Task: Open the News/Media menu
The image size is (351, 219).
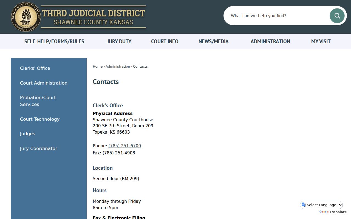Action: [213, 41]
